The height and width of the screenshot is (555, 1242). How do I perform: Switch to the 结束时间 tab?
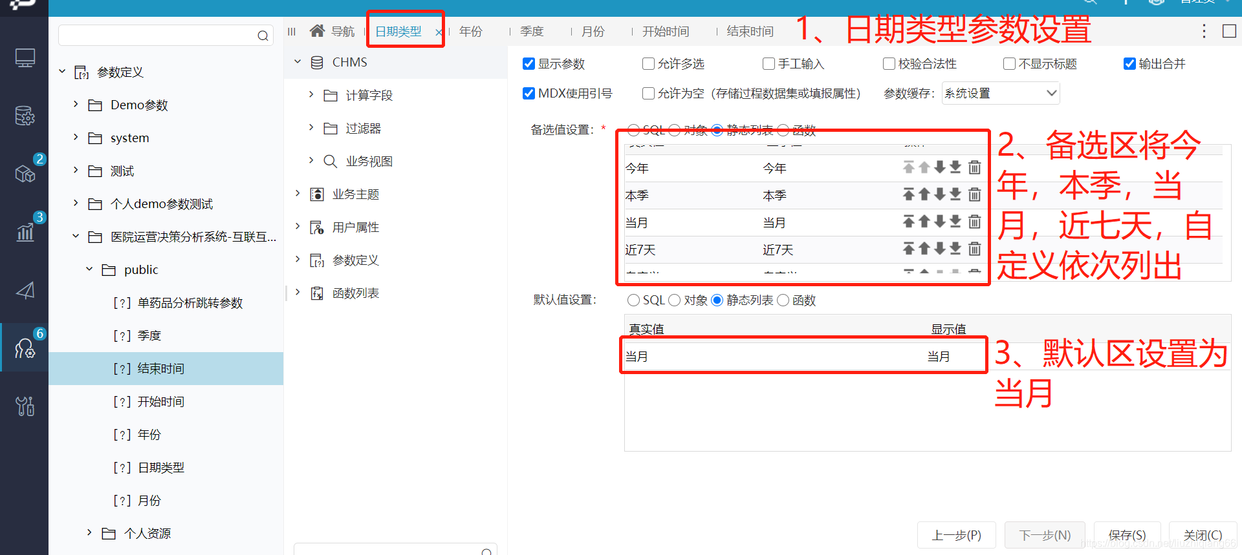pos(750,32)
